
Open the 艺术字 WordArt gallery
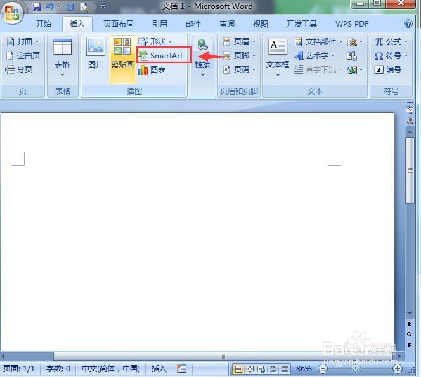coord(314,56)
